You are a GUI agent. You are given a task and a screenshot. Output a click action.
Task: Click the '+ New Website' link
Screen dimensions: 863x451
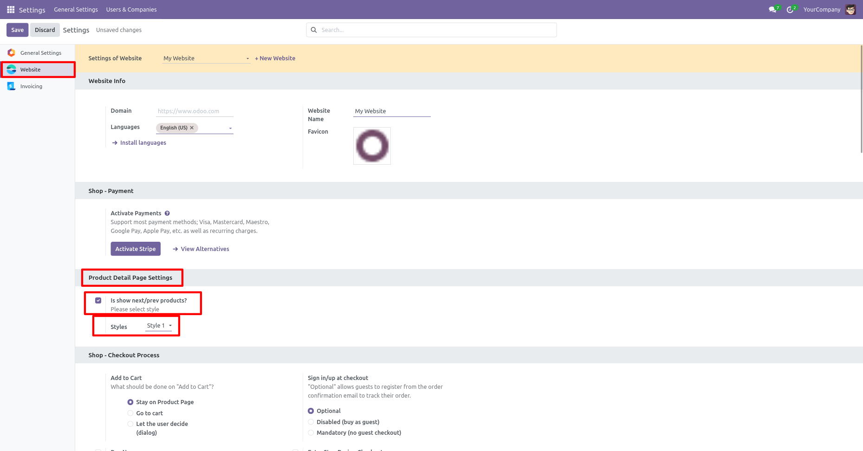tap(275, 58)
